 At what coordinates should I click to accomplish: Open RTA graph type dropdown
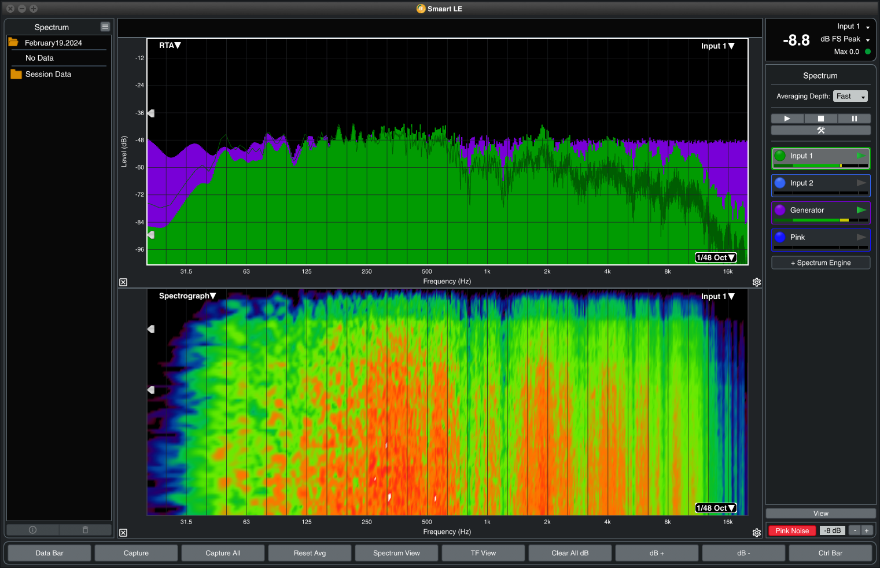(170, 45)
